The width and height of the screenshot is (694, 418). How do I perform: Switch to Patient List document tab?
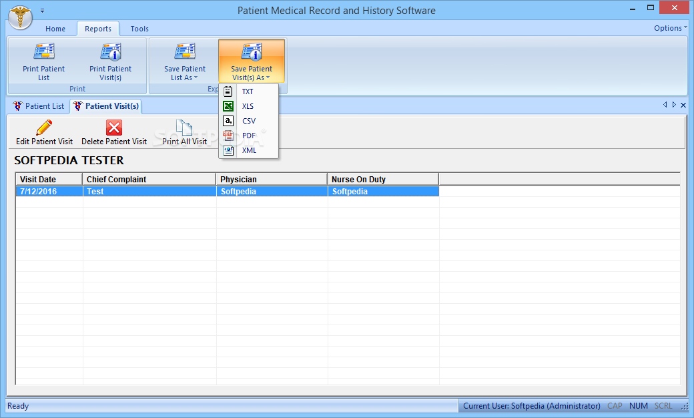coord(39,106)
